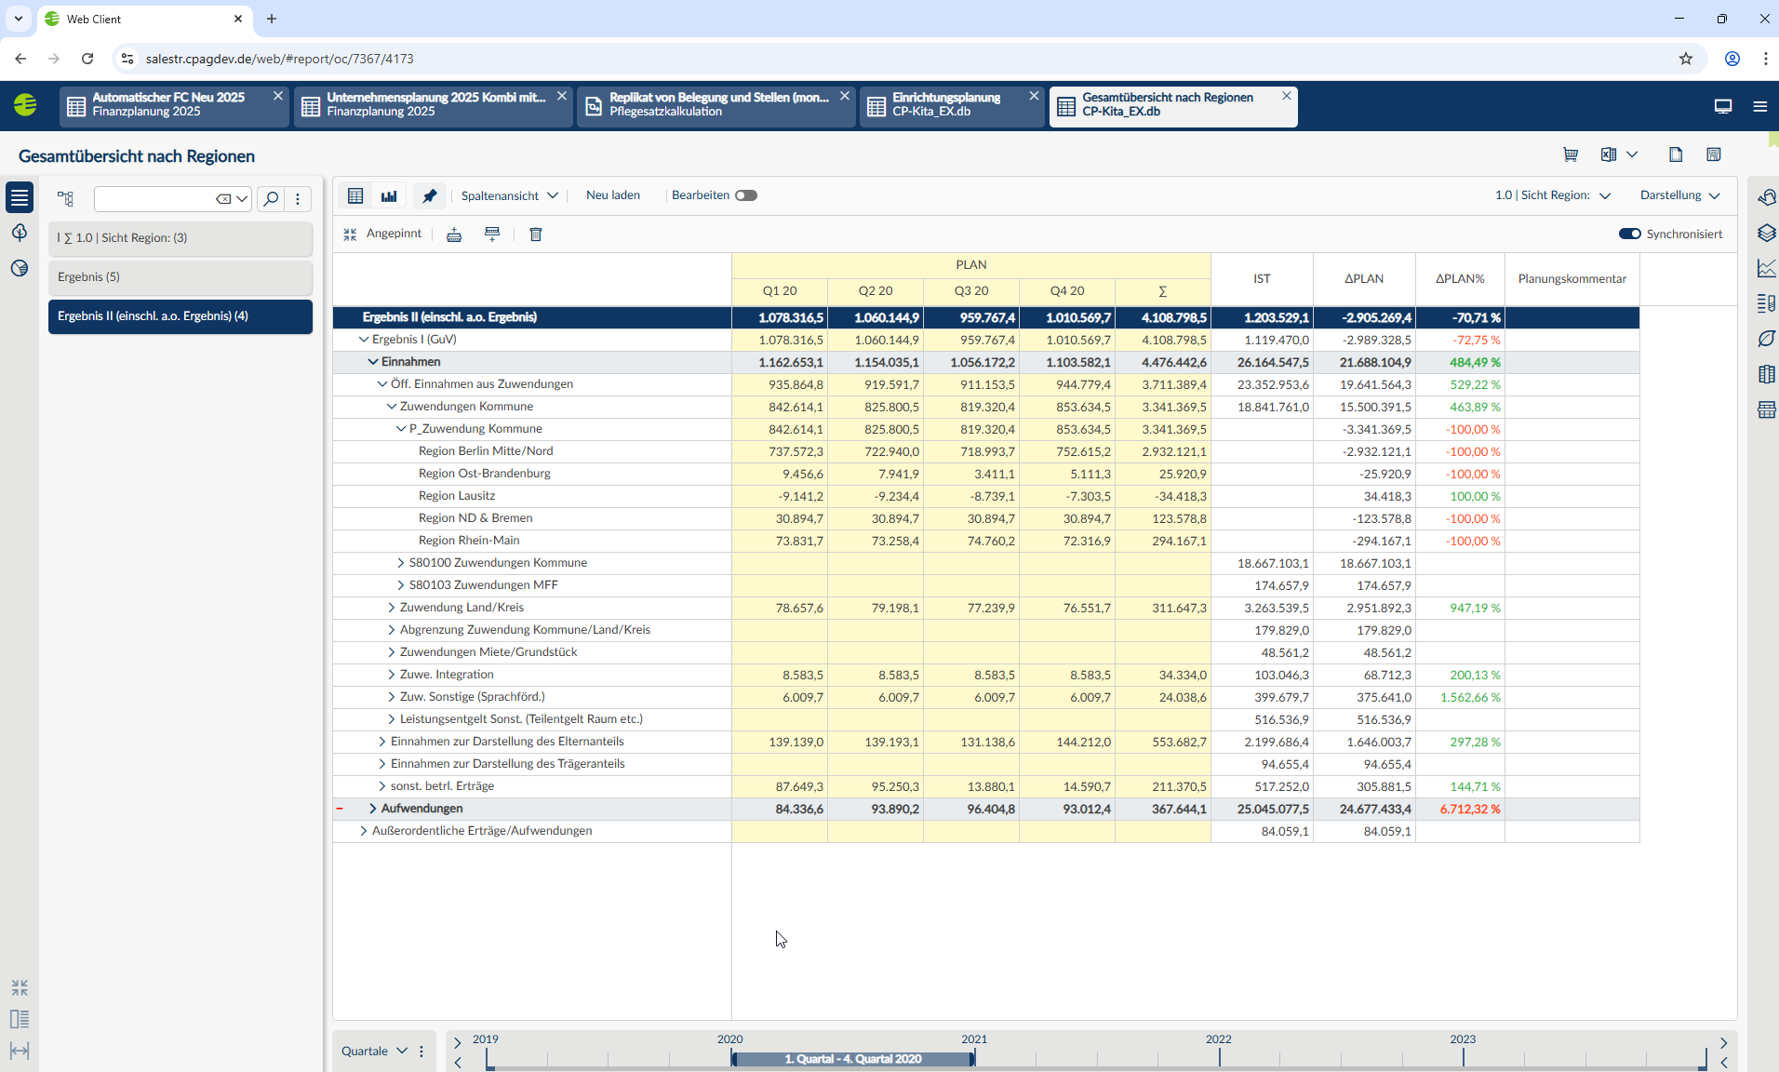This screenshot has width=1779, height=1072.
Task: Click the trash delete icon
Action: click(x=536, y=234)
